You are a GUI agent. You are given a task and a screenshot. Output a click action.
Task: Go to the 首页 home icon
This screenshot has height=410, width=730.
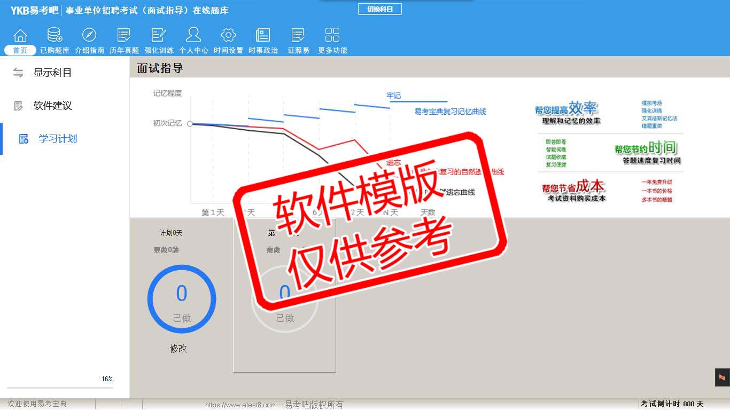(20, 36)
